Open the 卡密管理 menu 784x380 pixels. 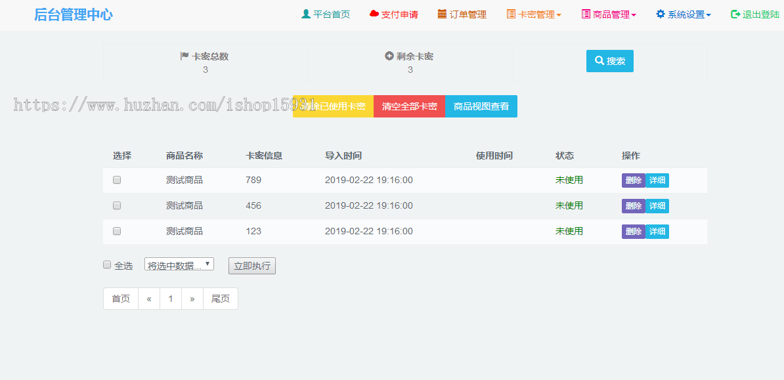point(534,14)
